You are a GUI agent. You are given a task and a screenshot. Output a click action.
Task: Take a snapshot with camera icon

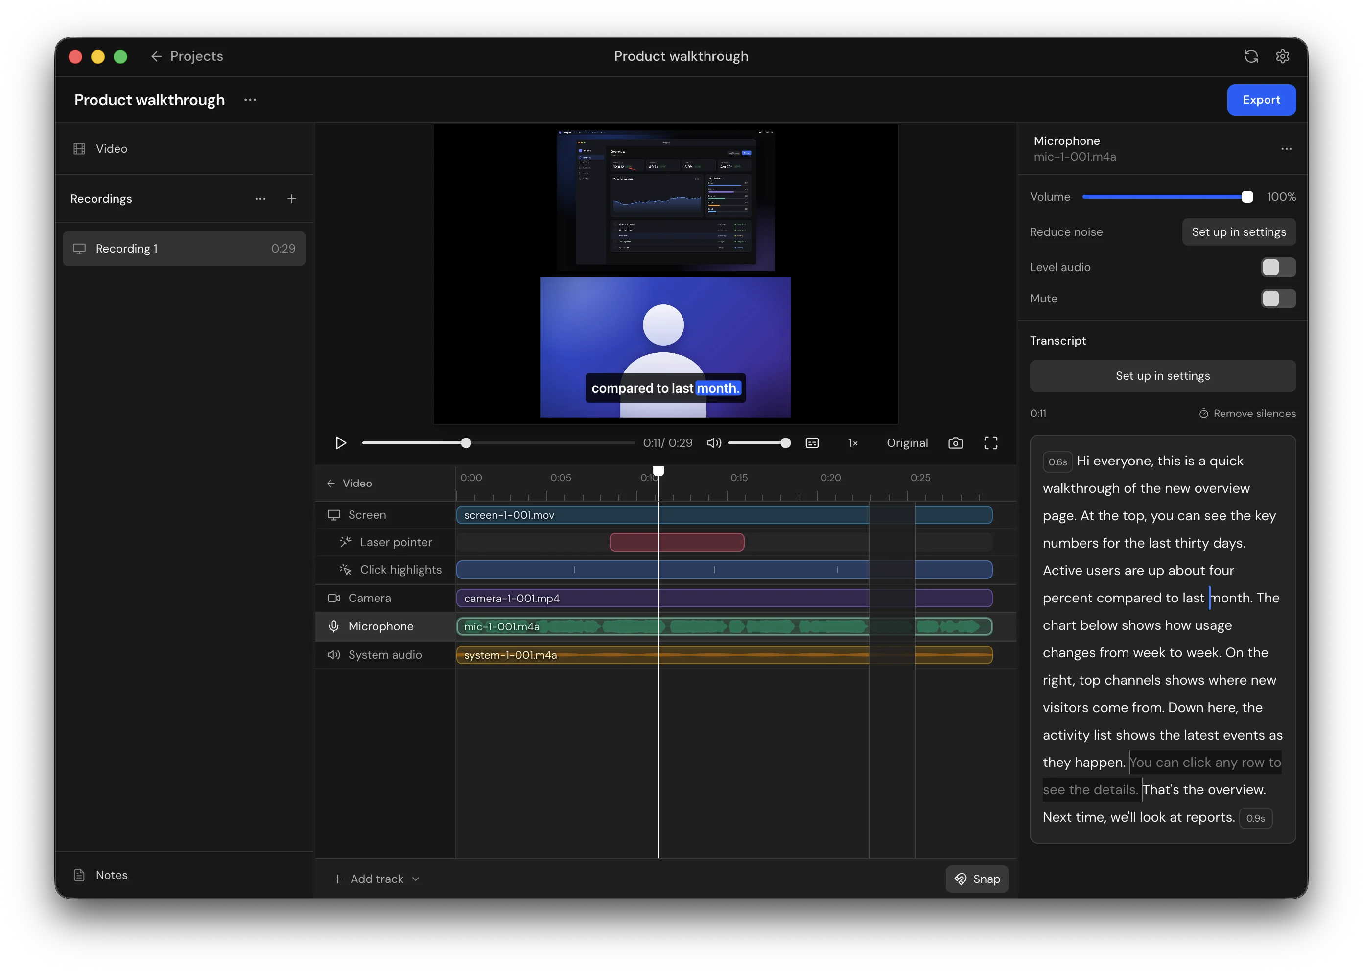pyautogui.click(x=955, y=443)
